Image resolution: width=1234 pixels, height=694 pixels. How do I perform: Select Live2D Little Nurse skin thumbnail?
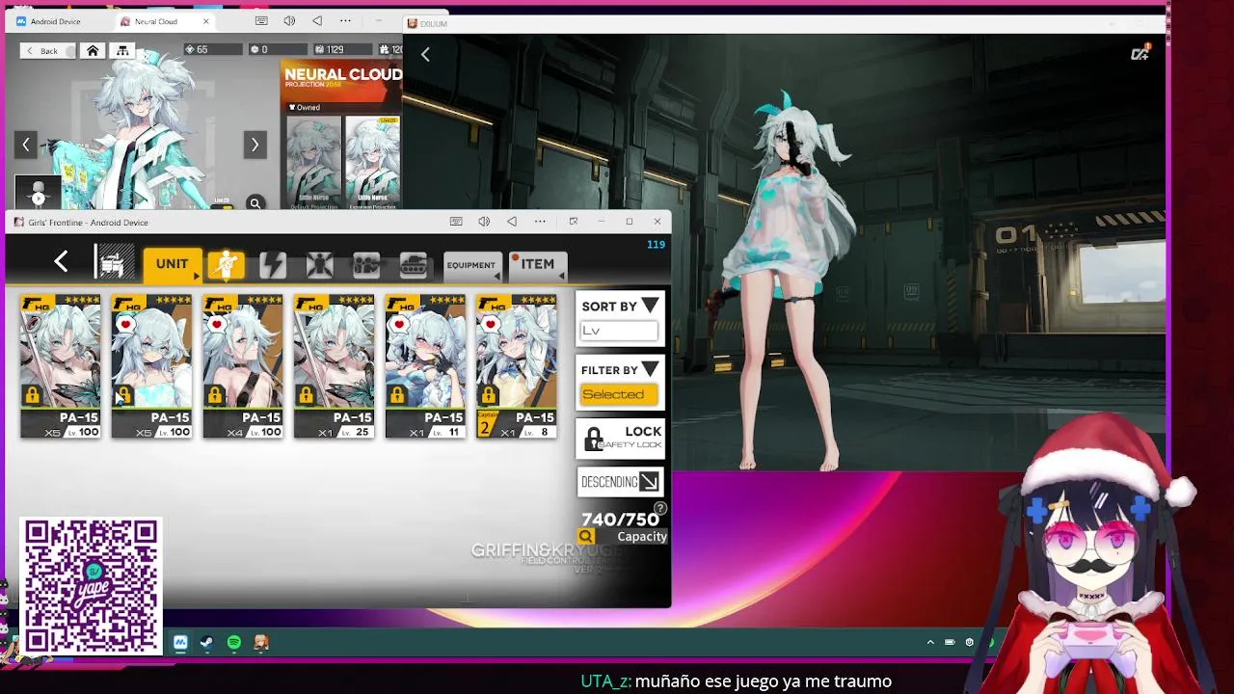point(373,163)
